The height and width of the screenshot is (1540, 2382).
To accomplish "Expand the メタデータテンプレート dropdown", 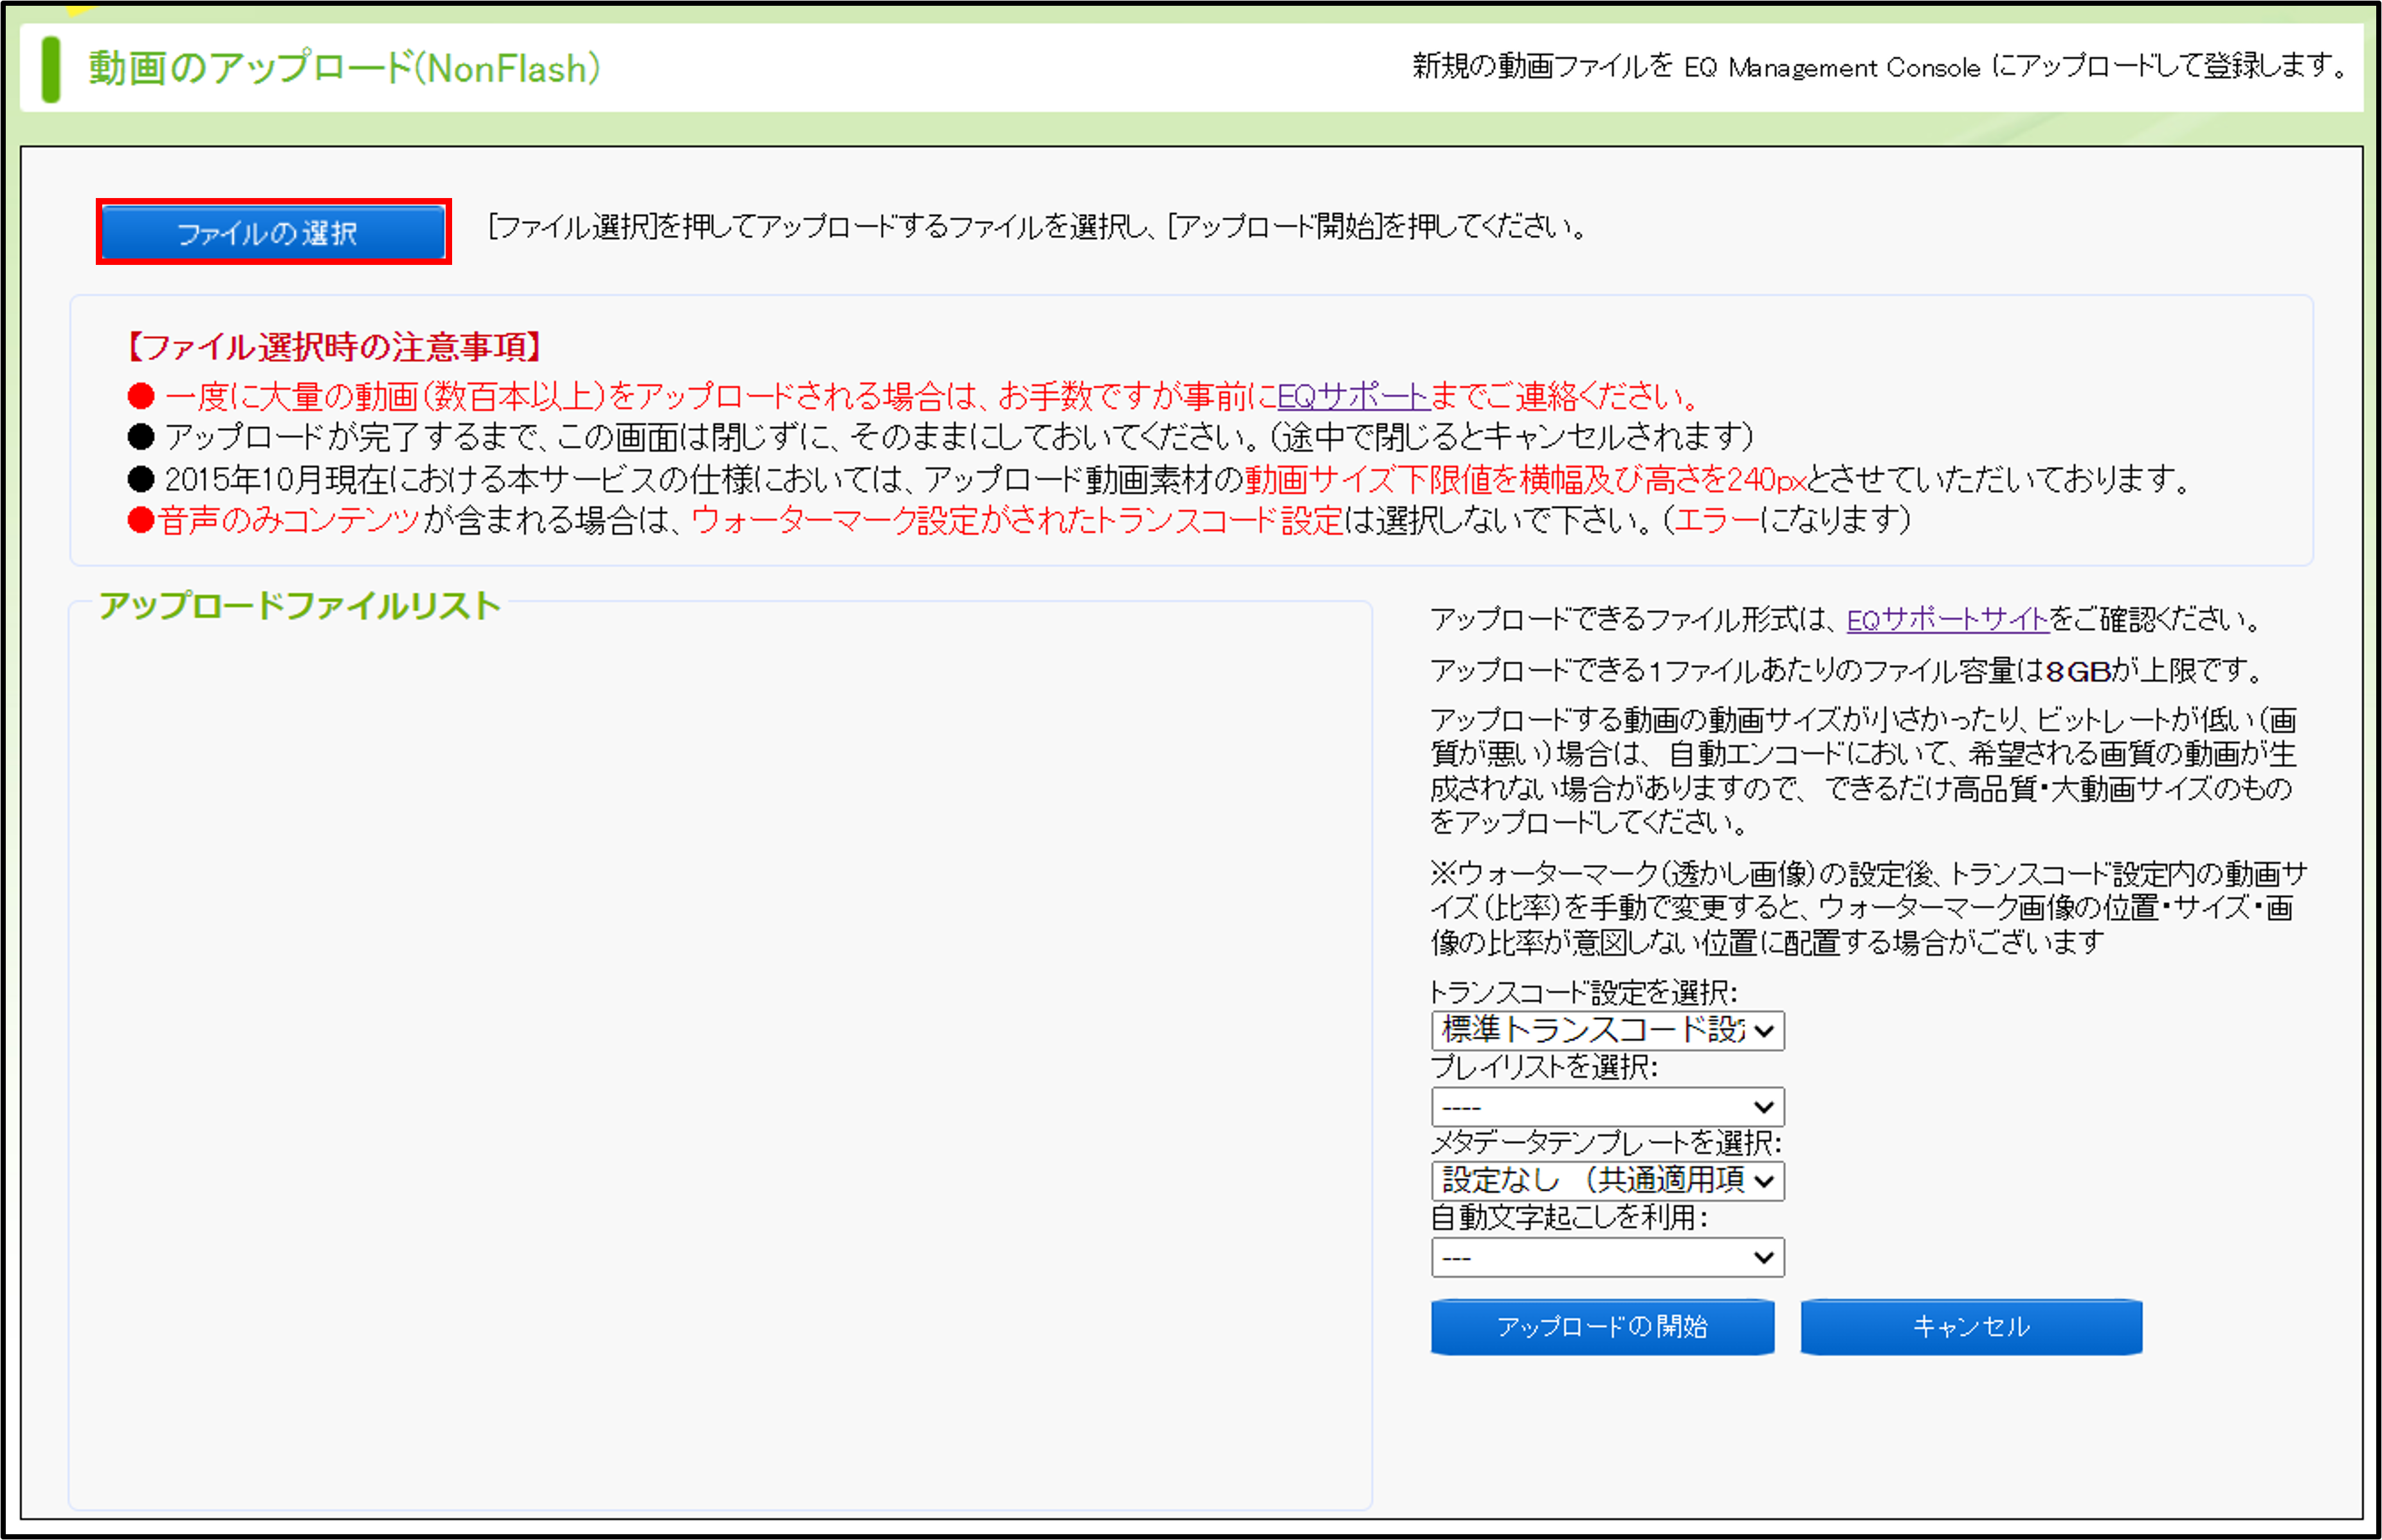I will click(x=1607, y=1181).
